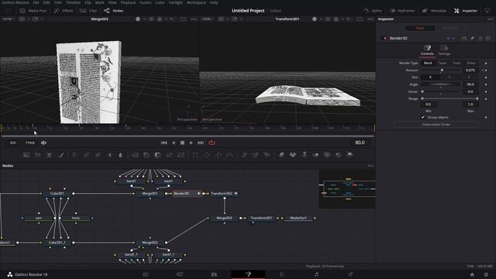The image size is (496, 279).
Task: Open the Spline editor
Action: pos(373,10)
